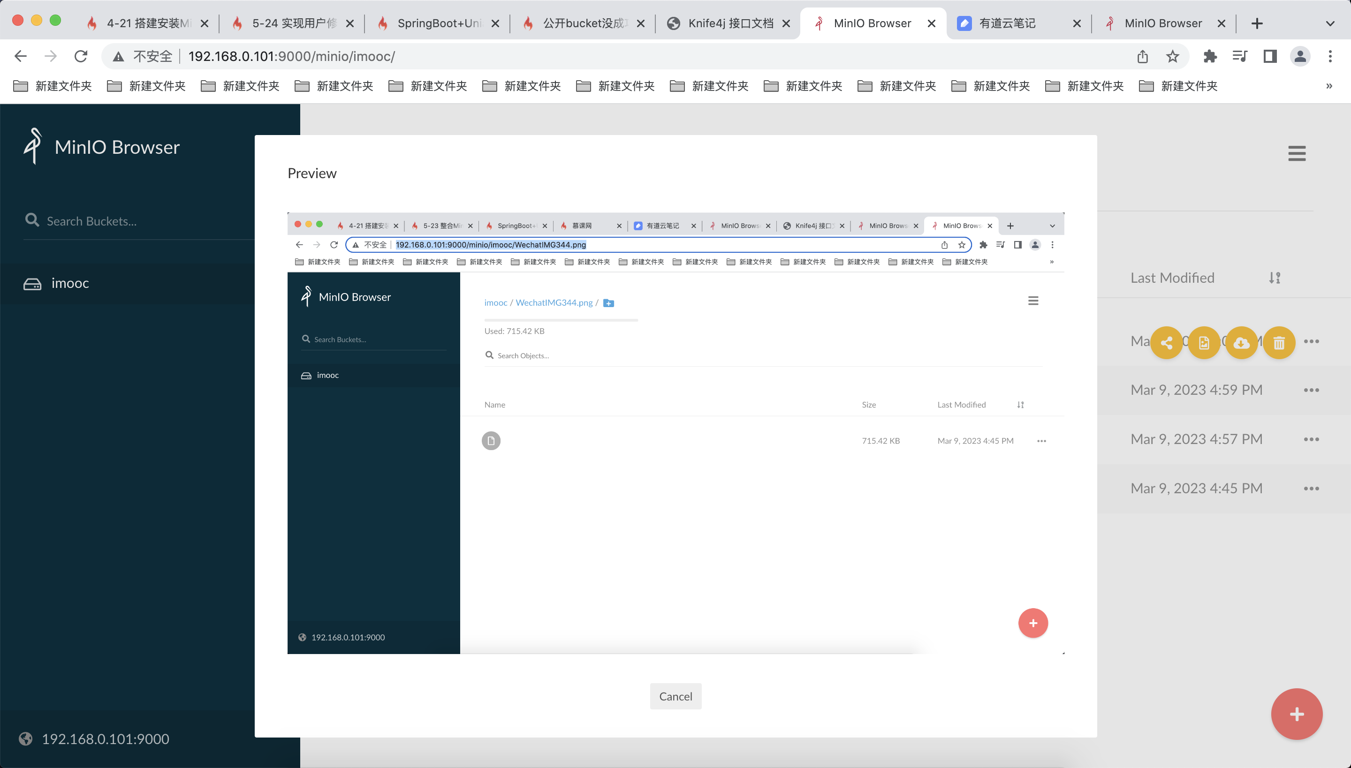Open options for Mar 9 4:45 PM row
This screenshot has height=768, width=1351.
pos(1312,489)
